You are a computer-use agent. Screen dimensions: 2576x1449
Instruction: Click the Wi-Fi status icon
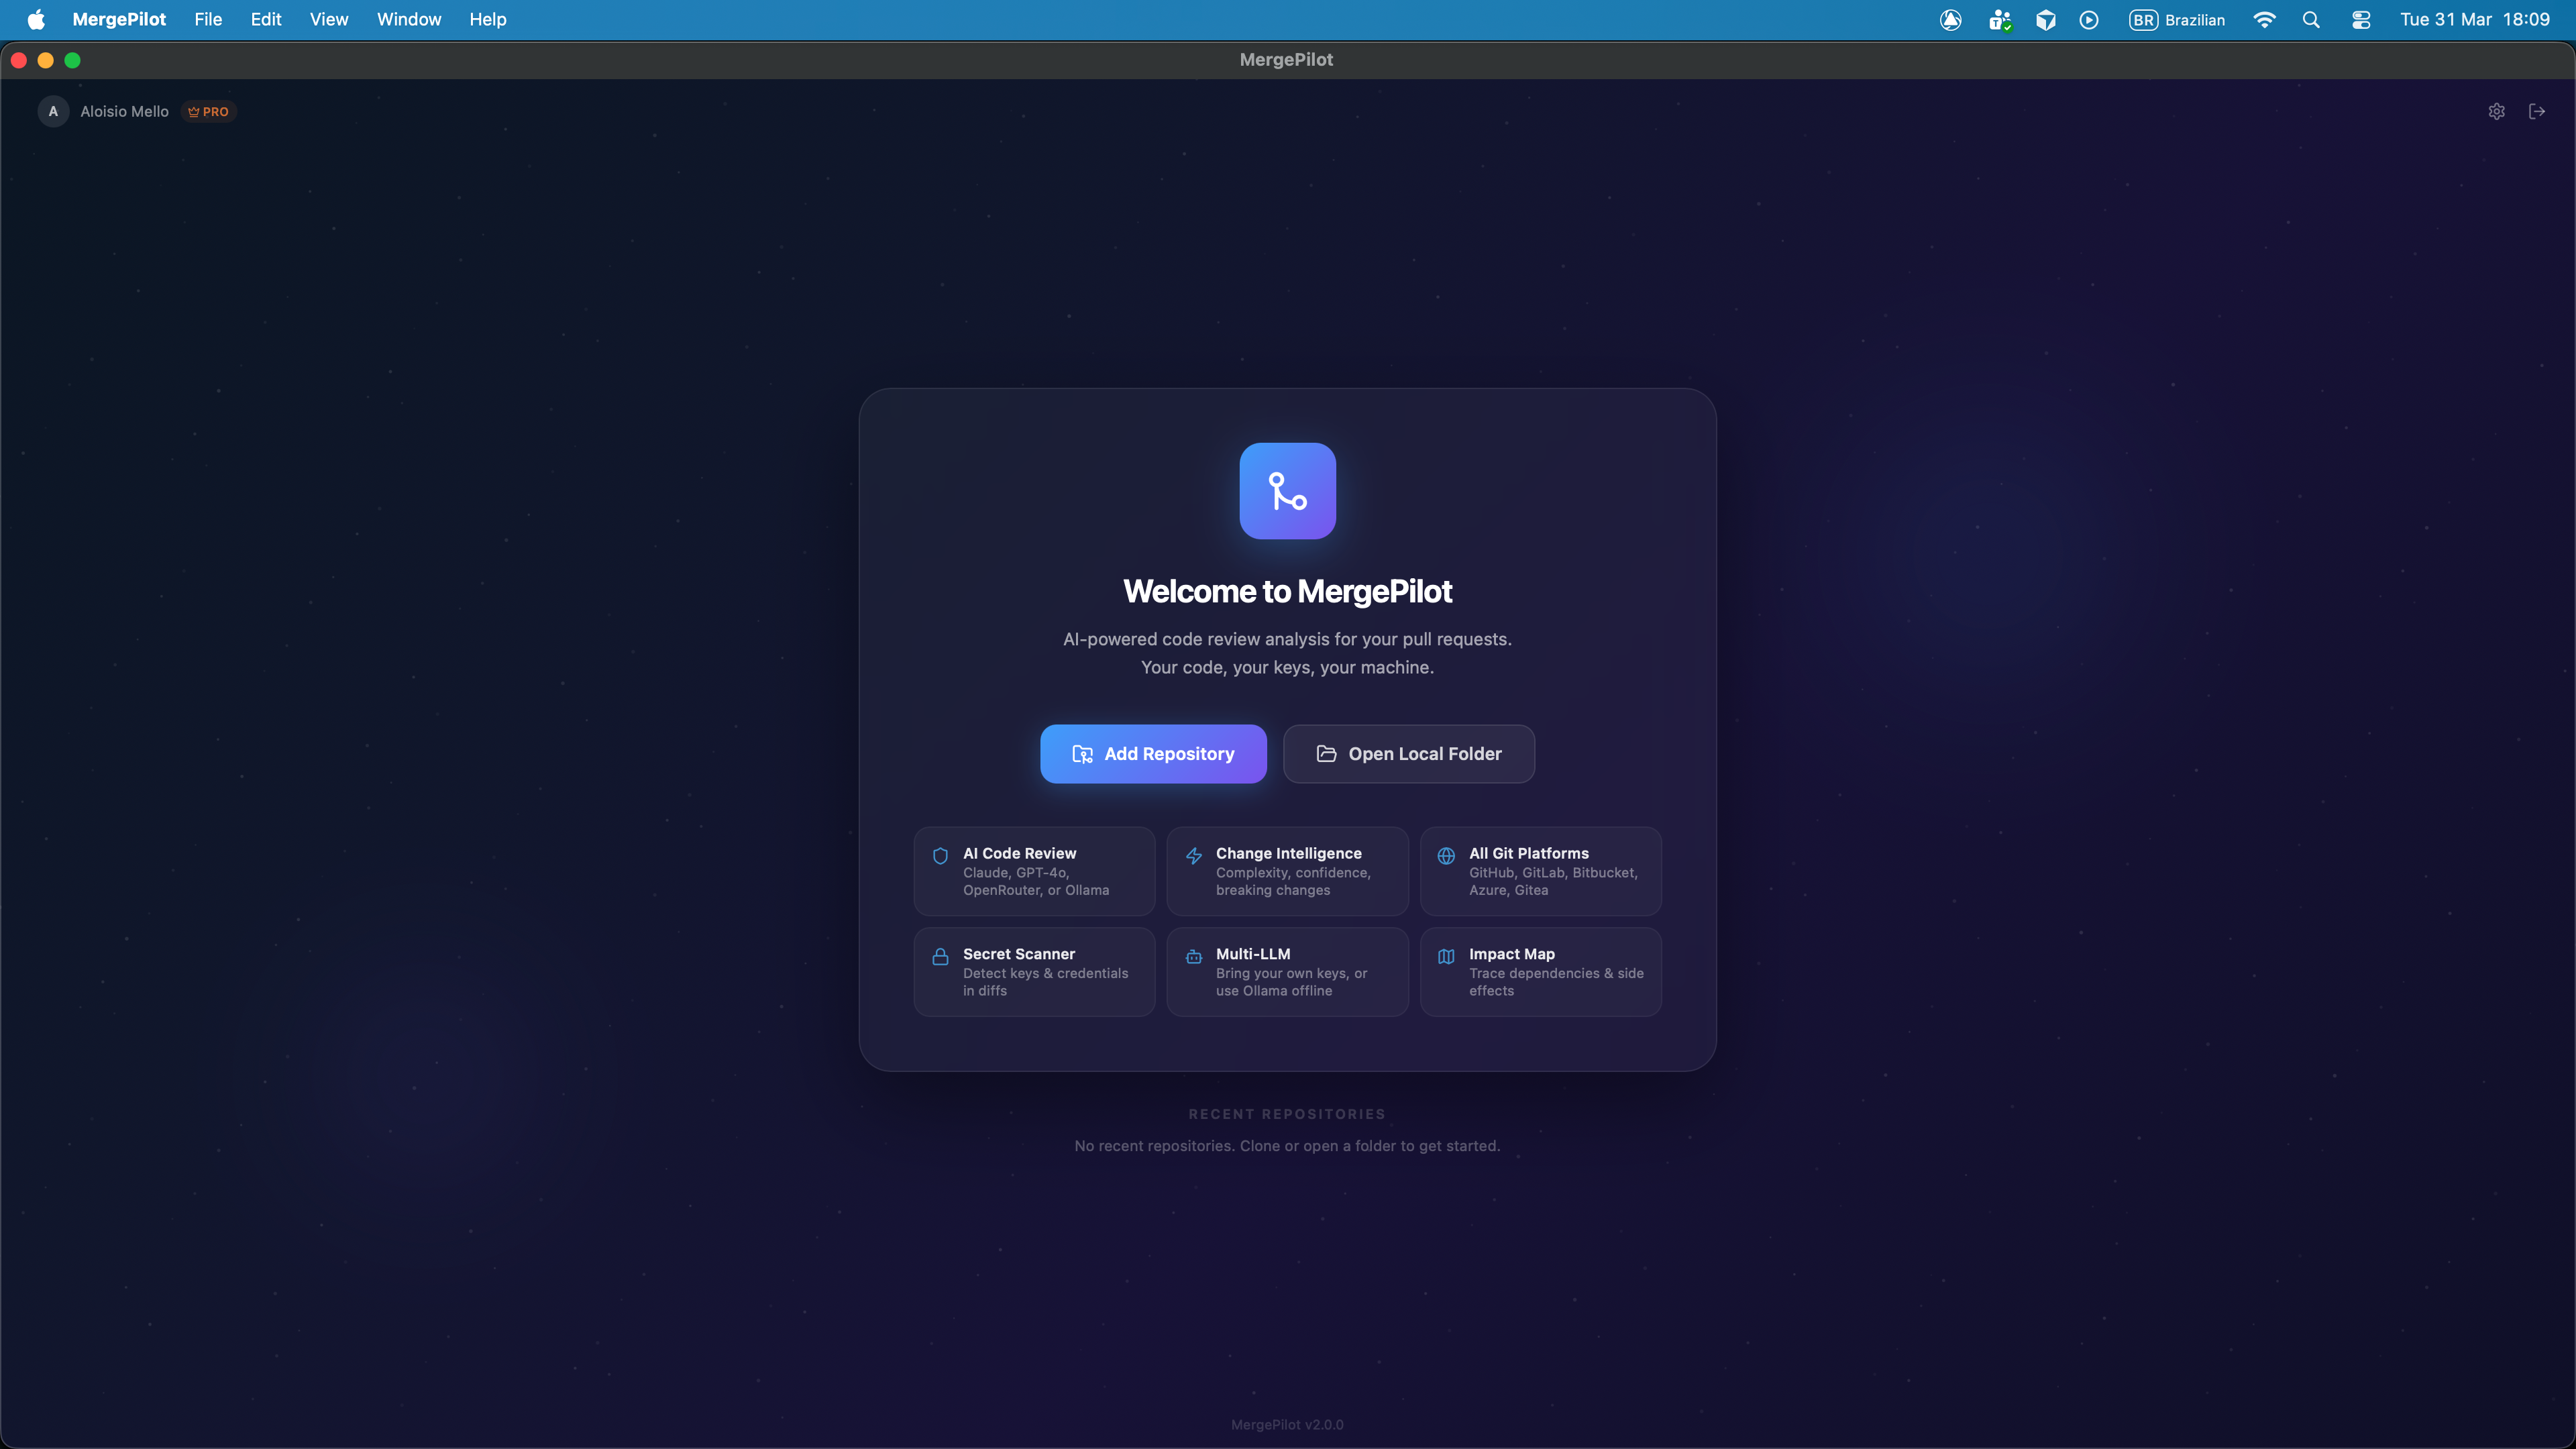click(2264, 19)
